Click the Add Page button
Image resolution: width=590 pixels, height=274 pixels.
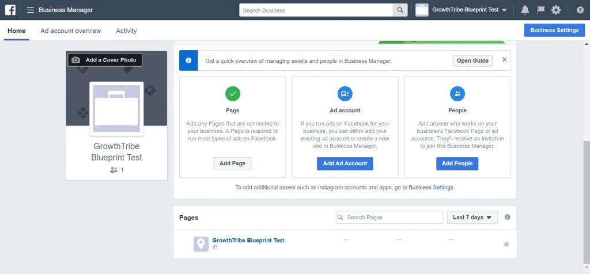pyautogui.click(x=233, y=163)
